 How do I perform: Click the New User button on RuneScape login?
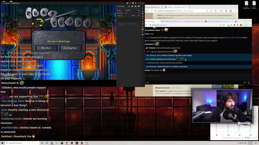(46, 48)
